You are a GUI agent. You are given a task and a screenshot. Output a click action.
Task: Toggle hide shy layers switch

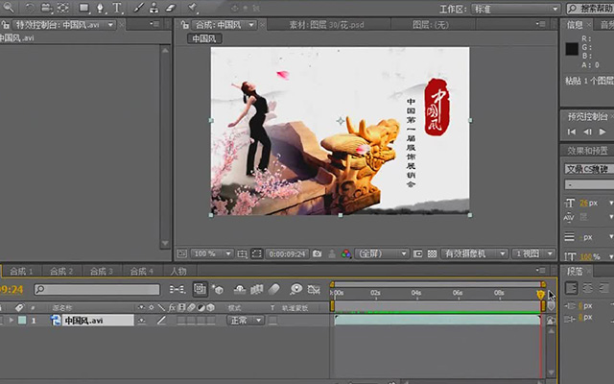pos(240,290)
